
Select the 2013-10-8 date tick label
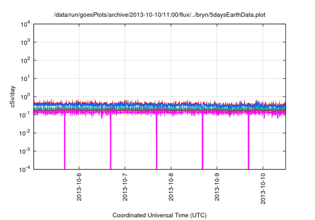(x=171, y=187)
